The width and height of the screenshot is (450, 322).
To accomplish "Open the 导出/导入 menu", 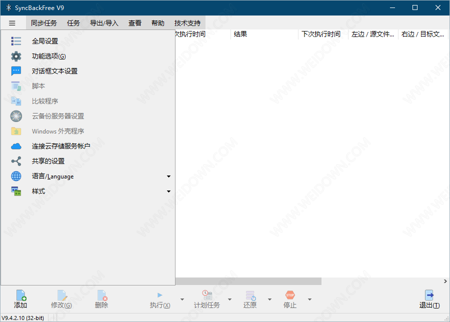I will (104, 23).
